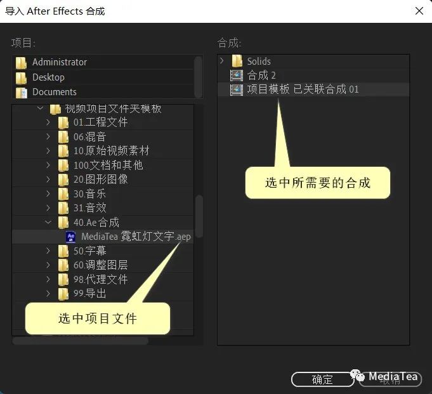Click the project tree vertical scrollbar
The image size is (432, 394).
coord(199,216)
